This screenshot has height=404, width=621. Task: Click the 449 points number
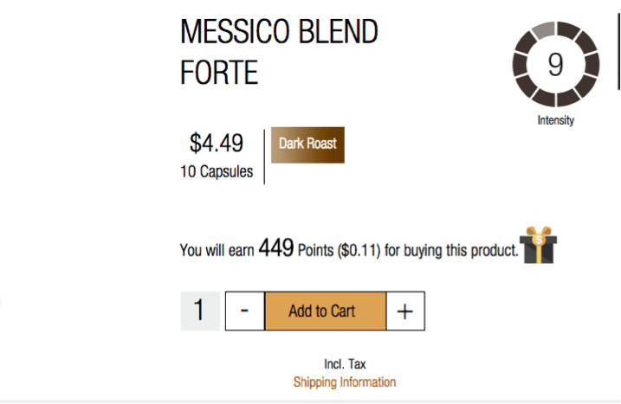276,248
